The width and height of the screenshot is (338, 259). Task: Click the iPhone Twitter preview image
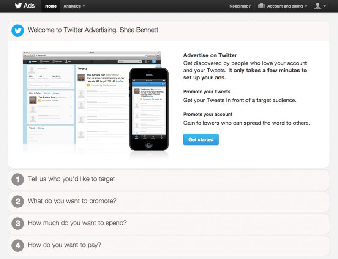(x=149, y=109)
